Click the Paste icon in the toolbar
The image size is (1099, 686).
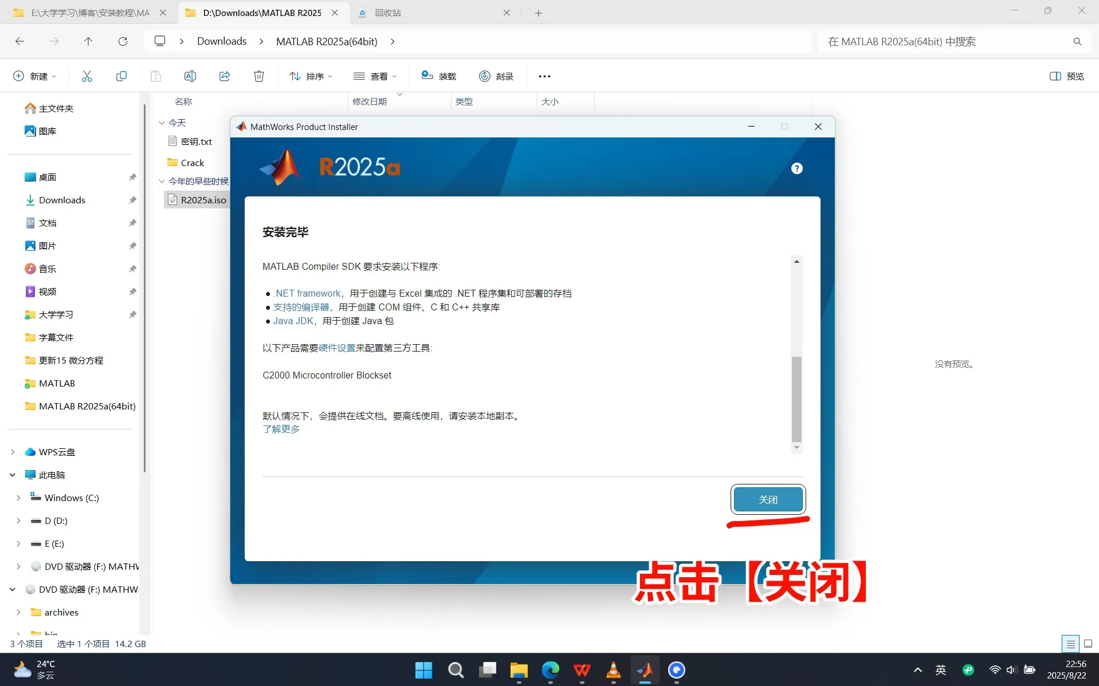click(155, 76)
